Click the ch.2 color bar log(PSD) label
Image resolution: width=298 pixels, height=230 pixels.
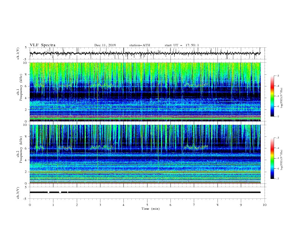[x=282, y=160]
